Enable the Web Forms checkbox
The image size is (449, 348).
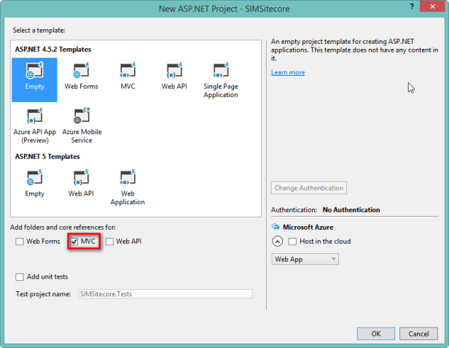20,241
